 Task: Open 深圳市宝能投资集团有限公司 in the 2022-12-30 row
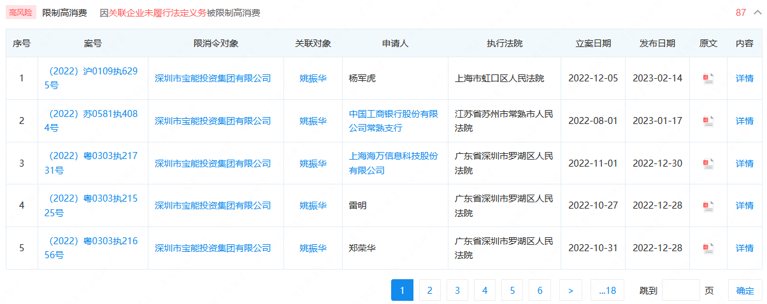coord(213,163)
